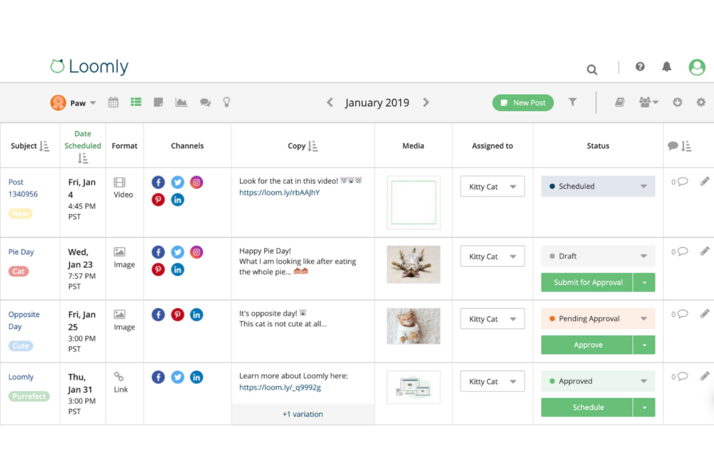The height and width of the screenshot is (476, 714).
Task: Open the Post 1340956 subject link
Action: (23, 188)
